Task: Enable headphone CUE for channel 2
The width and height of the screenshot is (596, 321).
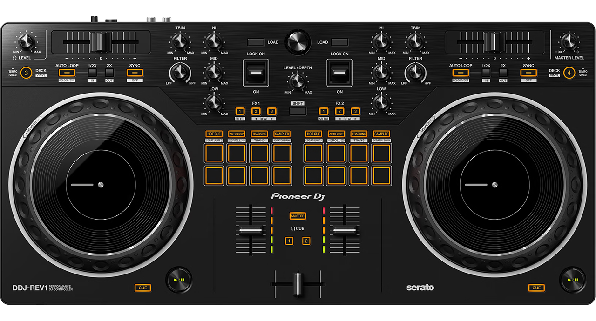Action: [x=306, y=241]
